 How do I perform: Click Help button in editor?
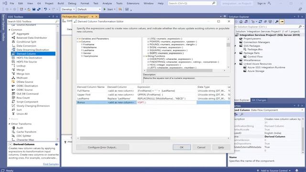tap(221, 147)
